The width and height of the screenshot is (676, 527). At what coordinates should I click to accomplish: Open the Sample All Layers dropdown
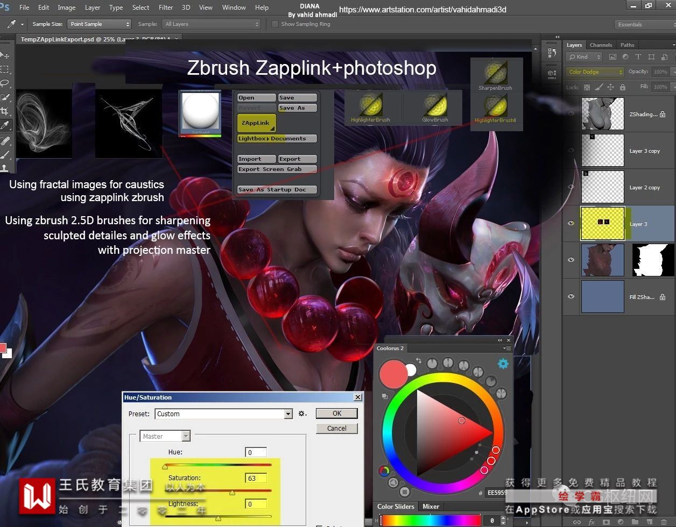(x=212, y=24)
